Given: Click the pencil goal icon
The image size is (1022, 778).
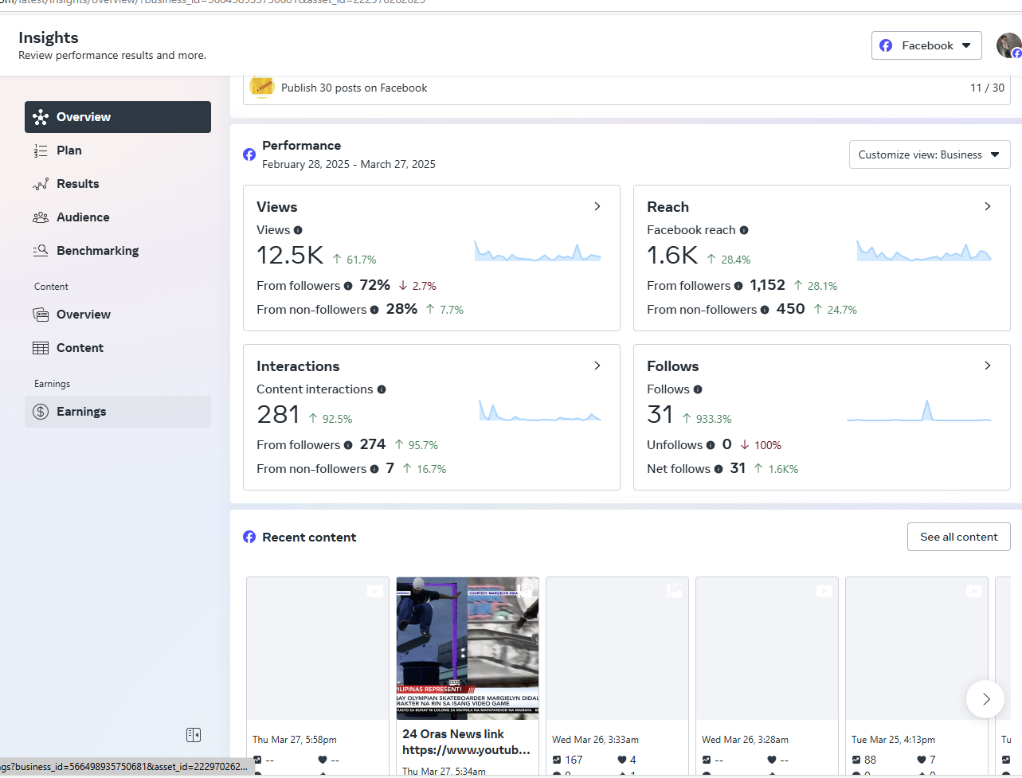Looking at the screenshot, I should 262,85.
